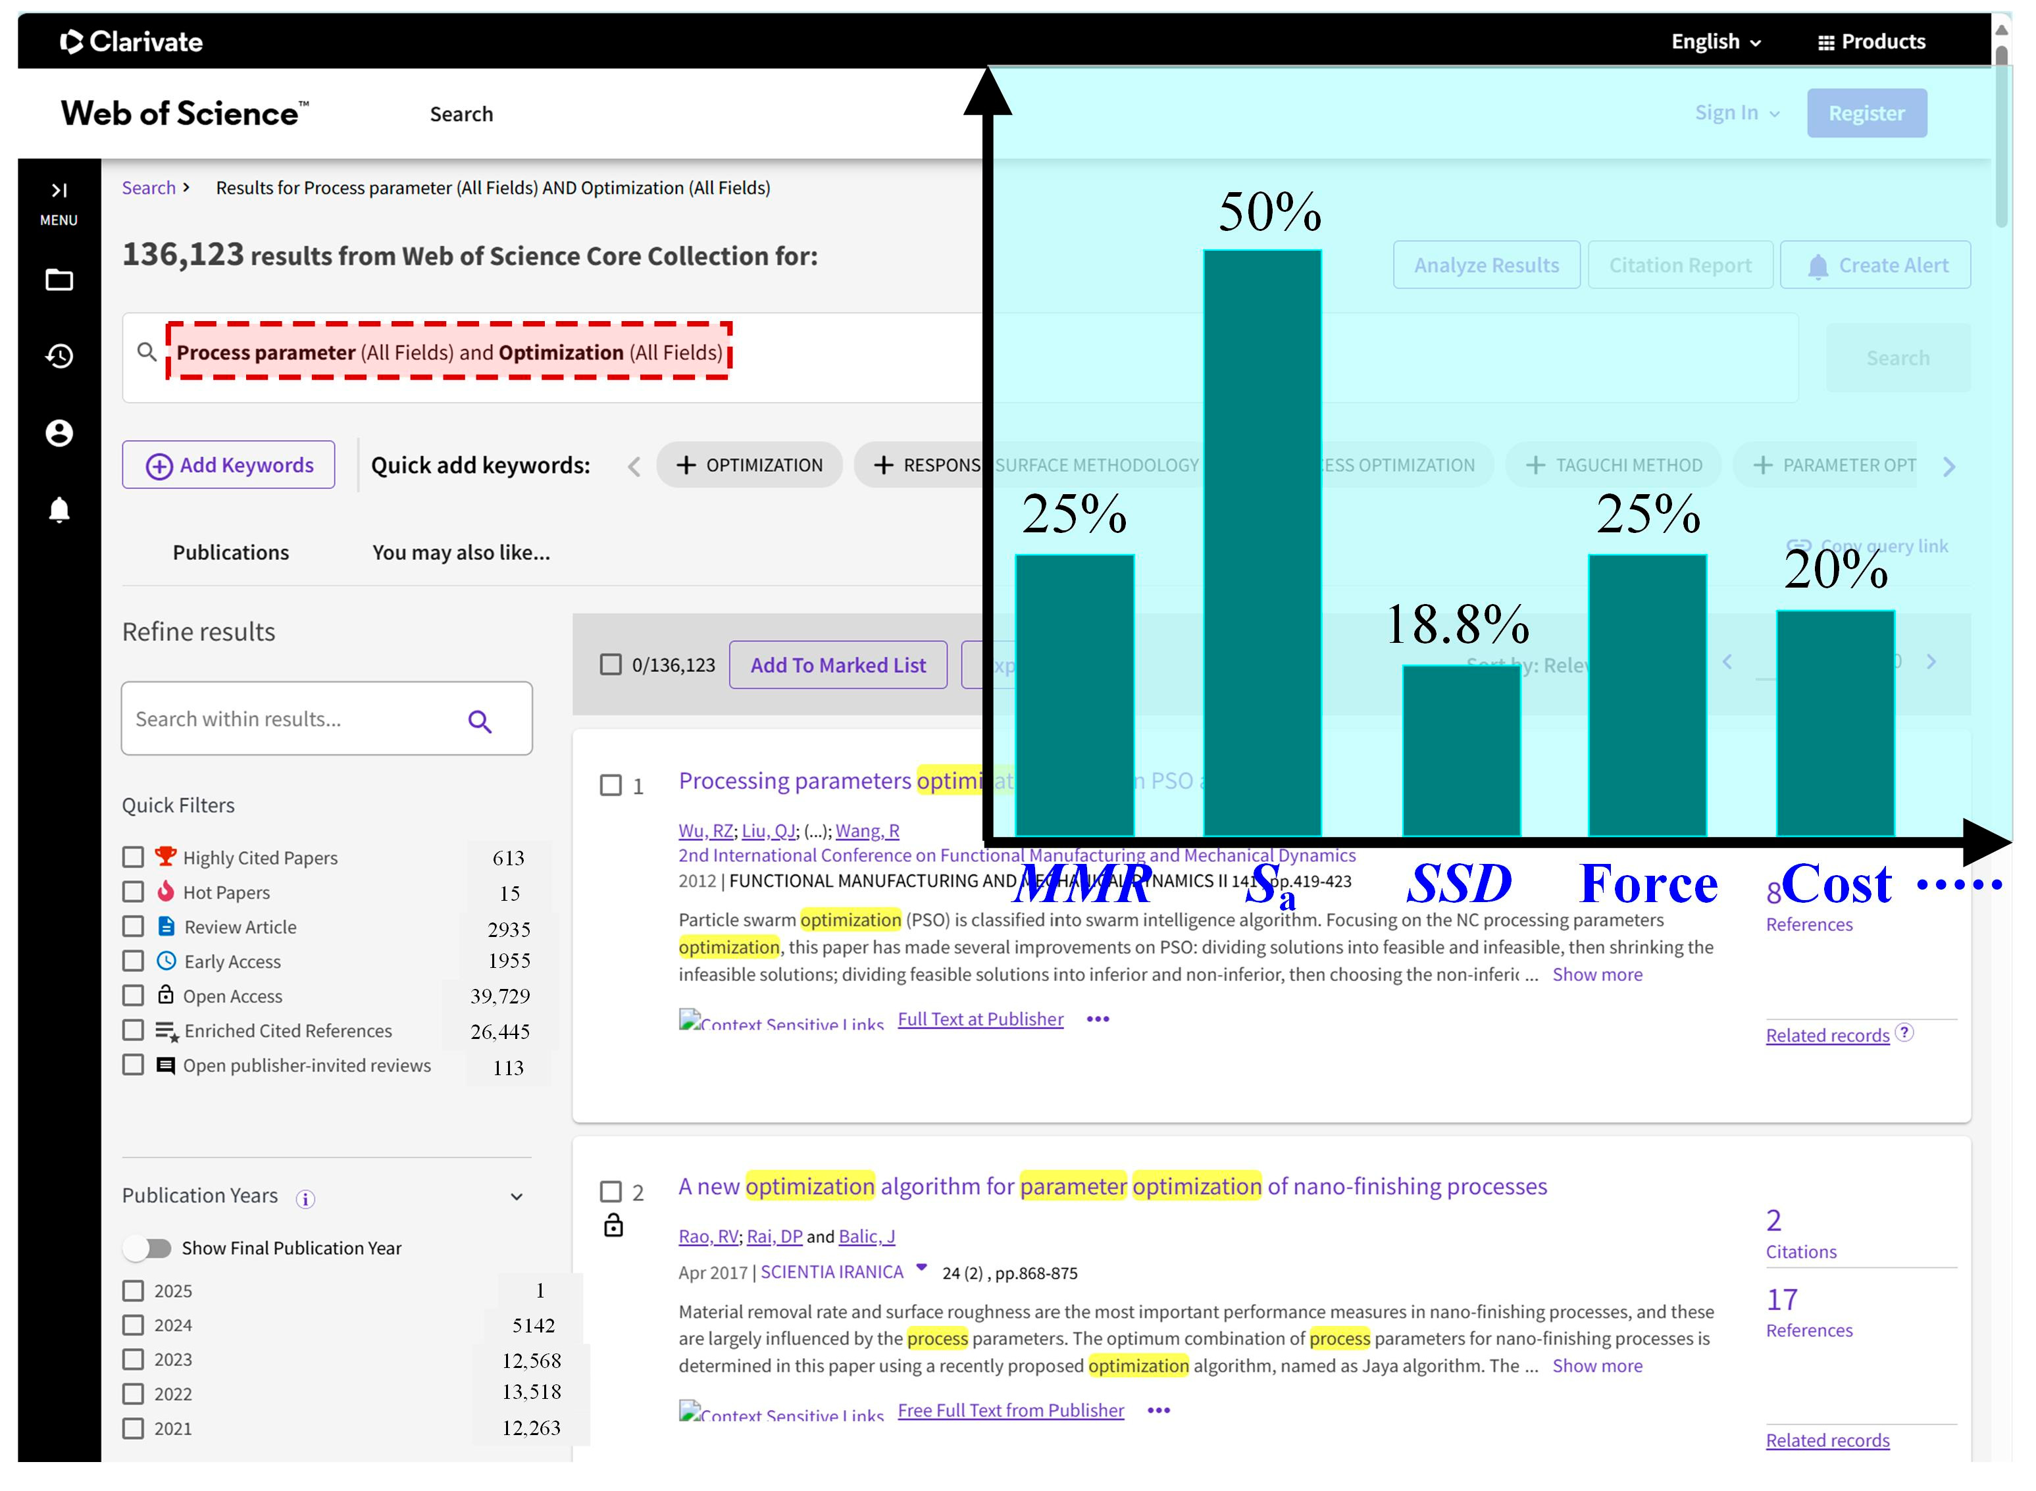Open search history clock icon
This screenshot has width=2036, height=1491.
coord(60,357)
